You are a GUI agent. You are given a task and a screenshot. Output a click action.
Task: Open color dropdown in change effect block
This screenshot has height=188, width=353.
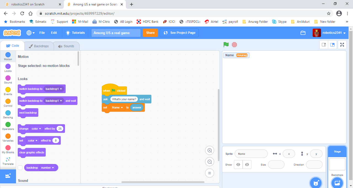[36, 129]
